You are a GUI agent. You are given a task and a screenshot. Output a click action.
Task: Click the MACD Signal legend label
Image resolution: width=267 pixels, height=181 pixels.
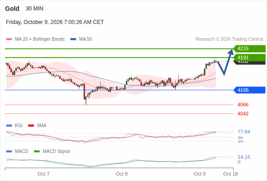(57, 152)
